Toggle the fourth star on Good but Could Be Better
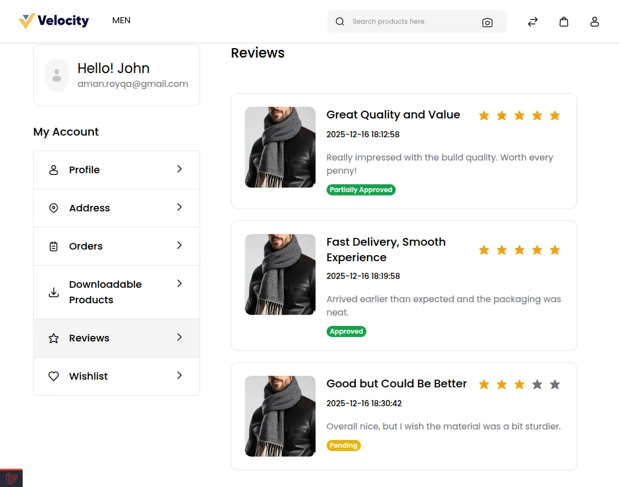 [537, 384]
